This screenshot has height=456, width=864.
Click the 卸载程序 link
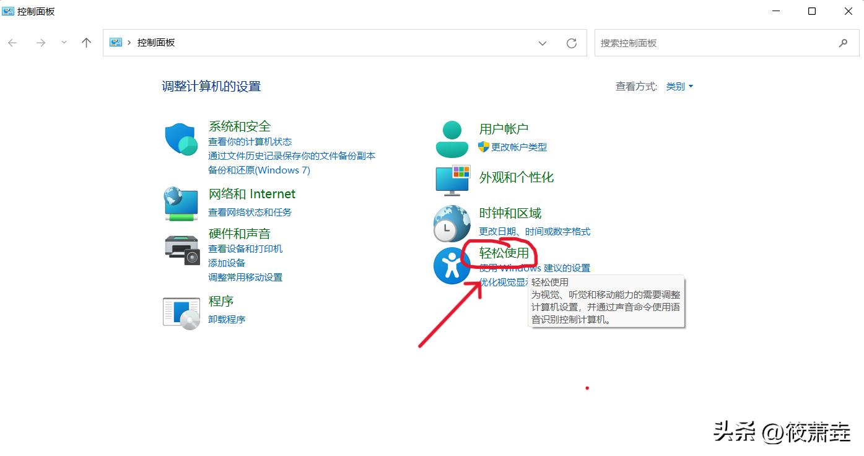[x=226, y=318]
